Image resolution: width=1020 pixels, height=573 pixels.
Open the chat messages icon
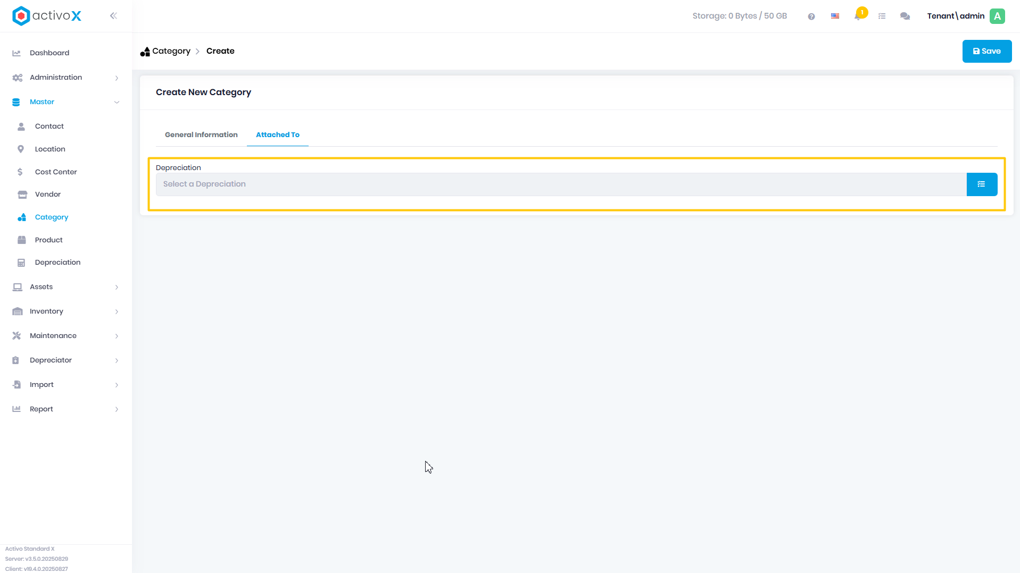[x=905, y=16]
